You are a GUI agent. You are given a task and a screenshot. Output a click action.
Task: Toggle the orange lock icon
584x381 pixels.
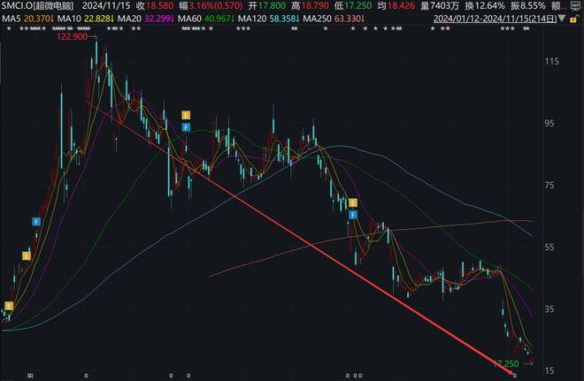(574, 19)
